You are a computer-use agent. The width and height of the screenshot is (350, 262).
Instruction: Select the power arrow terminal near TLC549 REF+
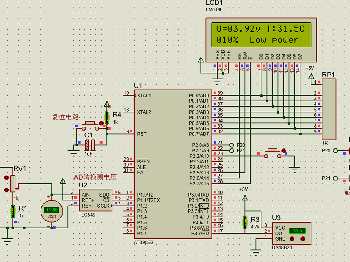pyautogui.click(x=63, y=181)
